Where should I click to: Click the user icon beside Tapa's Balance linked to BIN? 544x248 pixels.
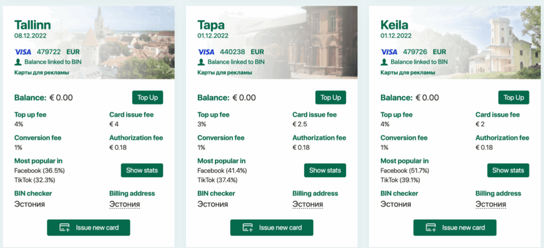point(201,62)
